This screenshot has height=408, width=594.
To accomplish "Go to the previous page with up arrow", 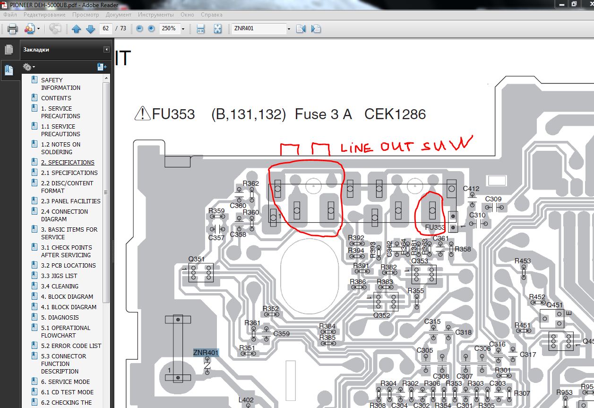I will click(x=77, y=29).
